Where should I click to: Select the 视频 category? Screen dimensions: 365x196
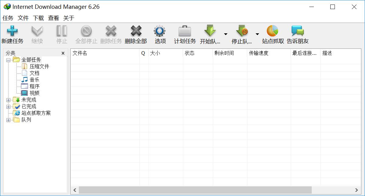point(34,93)
